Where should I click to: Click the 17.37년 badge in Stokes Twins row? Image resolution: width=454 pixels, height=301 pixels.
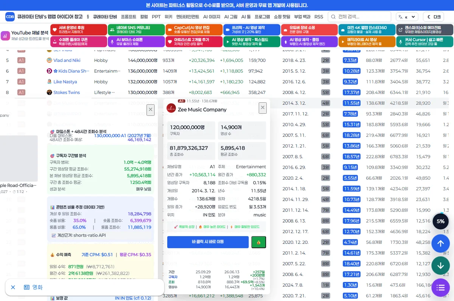pyautogui.click(x=351, y=92)
